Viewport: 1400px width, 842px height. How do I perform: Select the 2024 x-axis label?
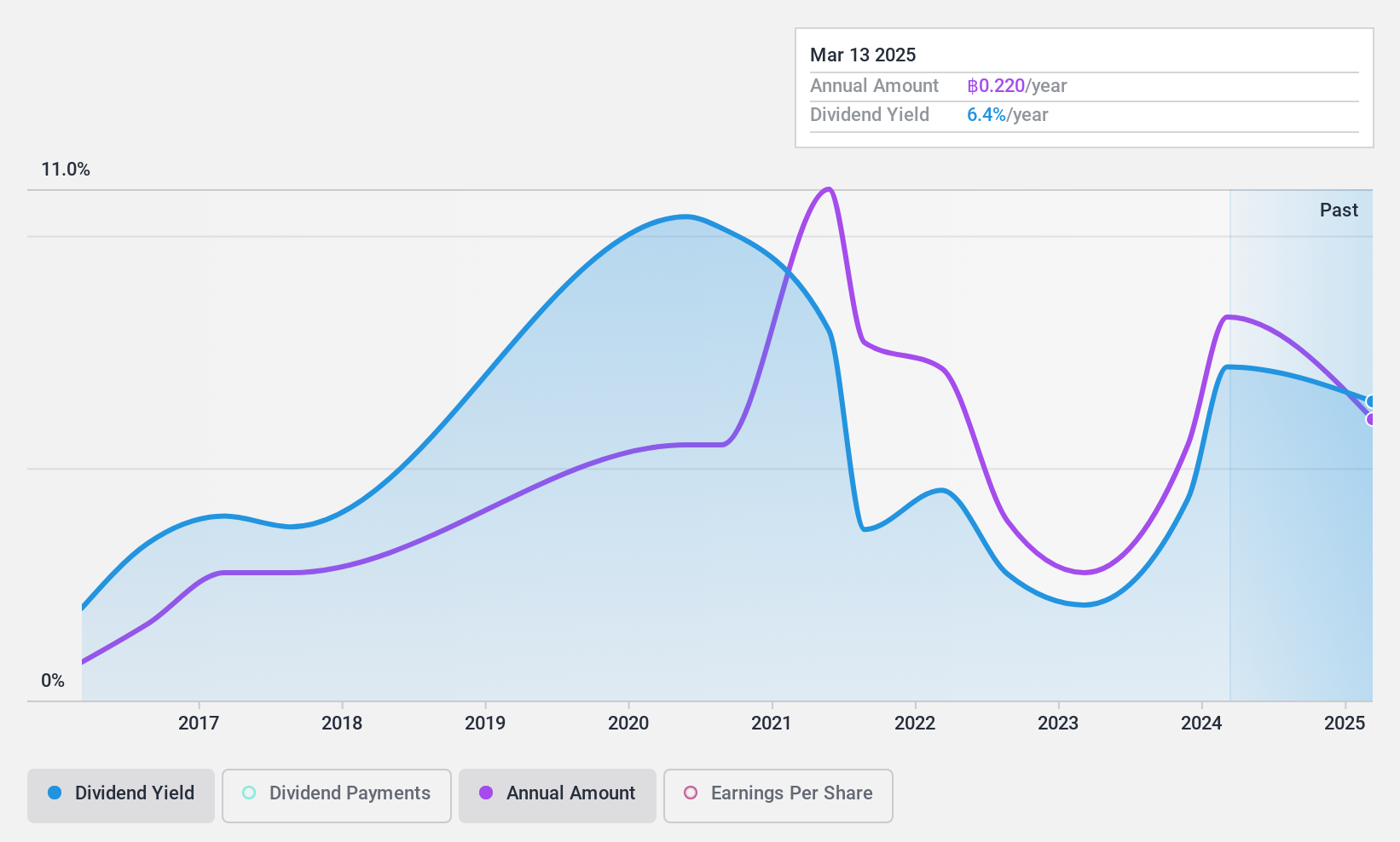click(1201, 724)
